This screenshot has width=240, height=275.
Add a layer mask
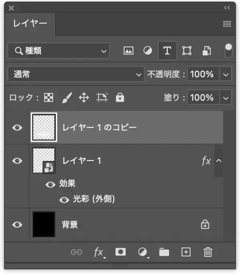pos(120,252)
